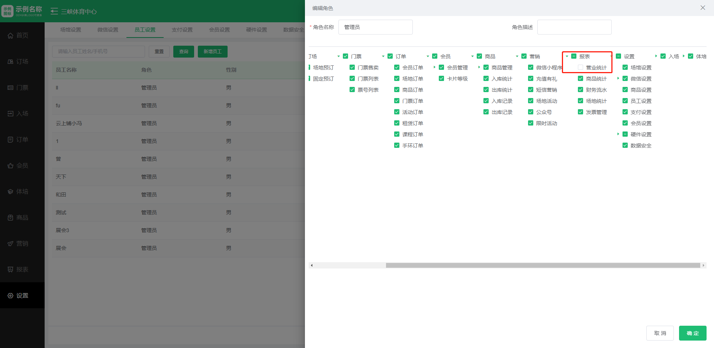This screenshot has width=714, height=348.
Task: Click the sidebar collapse icon beside 三峡体育中心
Action: 54,12
